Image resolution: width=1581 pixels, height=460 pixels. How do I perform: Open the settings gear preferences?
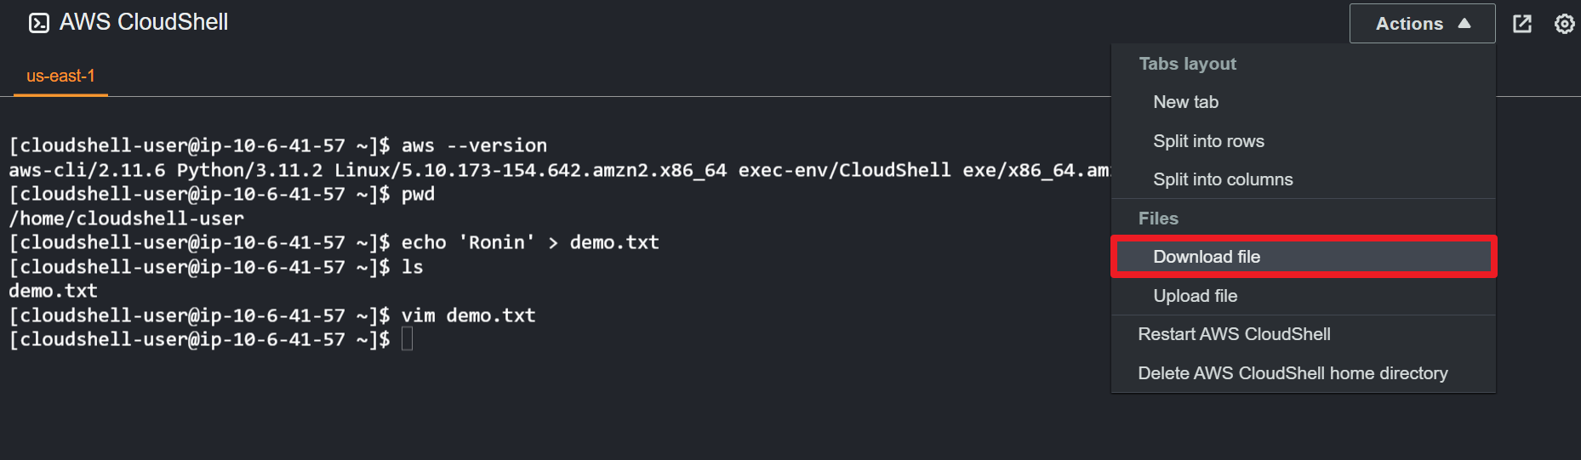click(1564, 24)
